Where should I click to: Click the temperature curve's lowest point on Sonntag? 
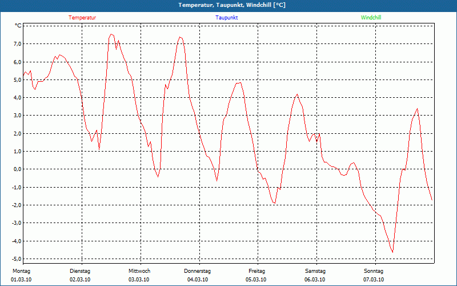(392, 252)
